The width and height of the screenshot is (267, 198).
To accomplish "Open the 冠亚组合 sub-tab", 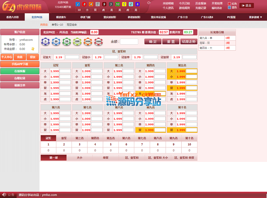I will click(72, 25).
